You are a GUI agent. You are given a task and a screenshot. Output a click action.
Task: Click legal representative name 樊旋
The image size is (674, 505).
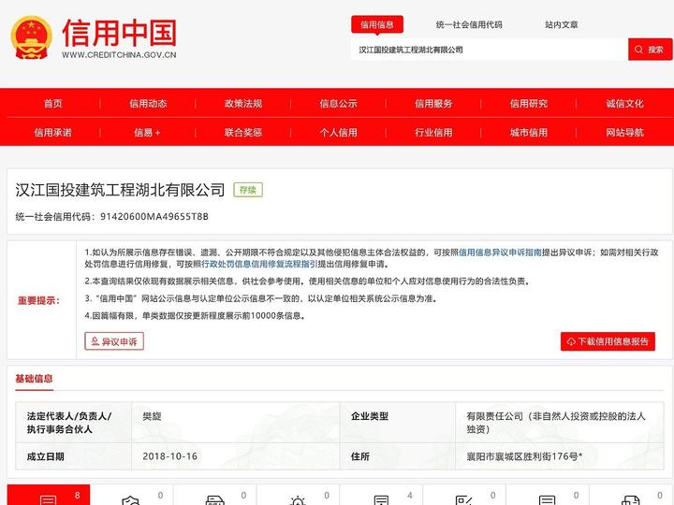point(153,416)
